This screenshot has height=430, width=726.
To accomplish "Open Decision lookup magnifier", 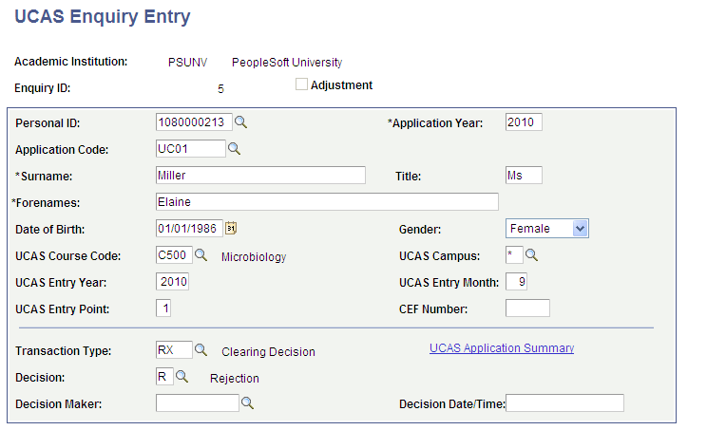I will point(182,377).
